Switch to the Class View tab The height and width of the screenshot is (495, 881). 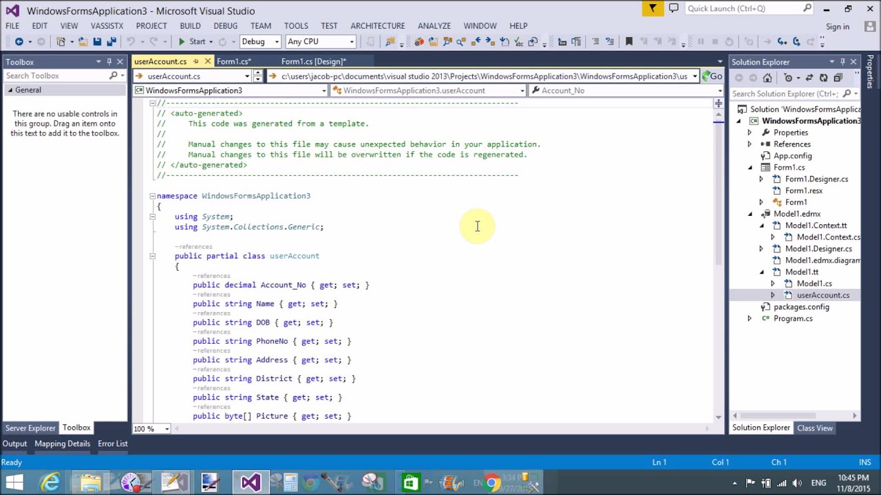pyautogui.click(x=814, y=428)
